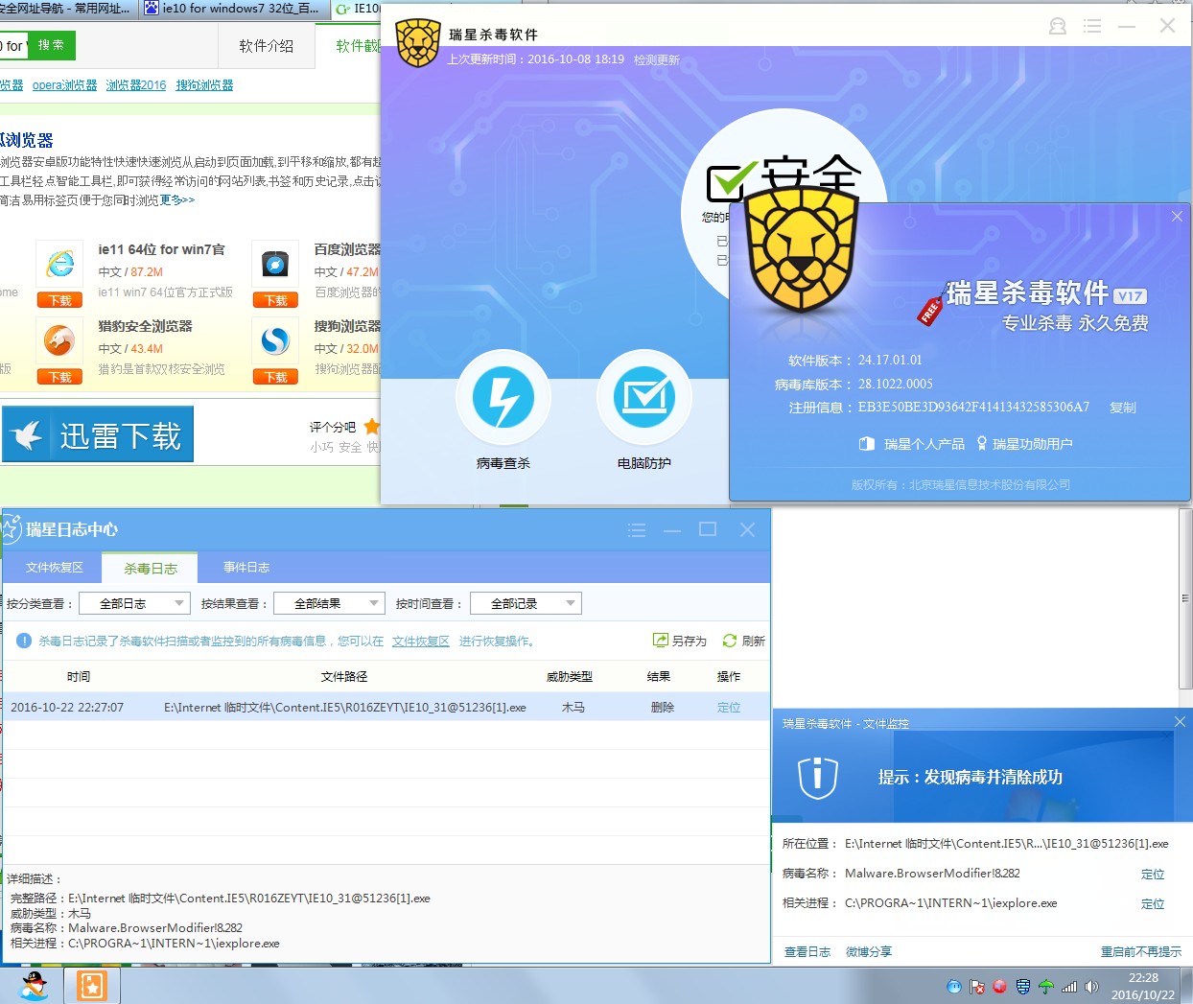
Task: Open the 文件恢复区 link in info bar
Action: pyautogui.click(x=420, y=642)
